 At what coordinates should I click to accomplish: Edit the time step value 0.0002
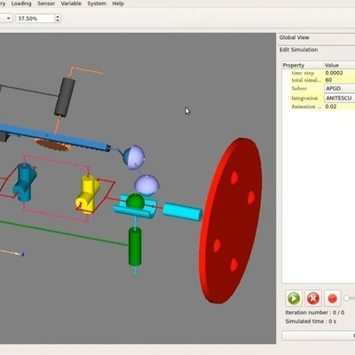click(340, 73)
